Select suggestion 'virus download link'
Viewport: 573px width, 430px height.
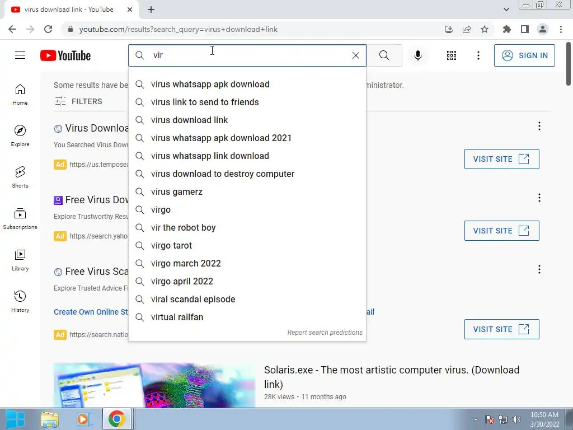(247, 120)
